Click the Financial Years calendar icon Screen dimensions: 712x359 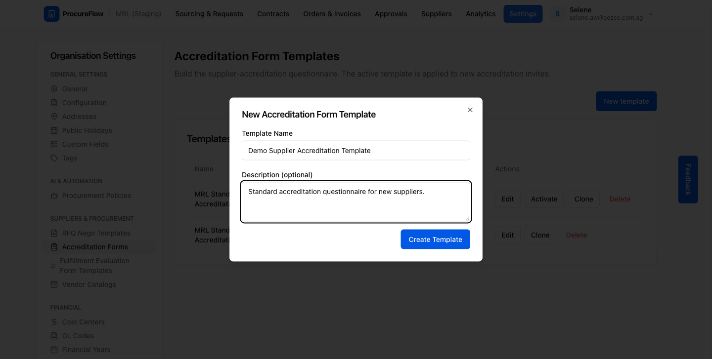[x=54, y=350]
